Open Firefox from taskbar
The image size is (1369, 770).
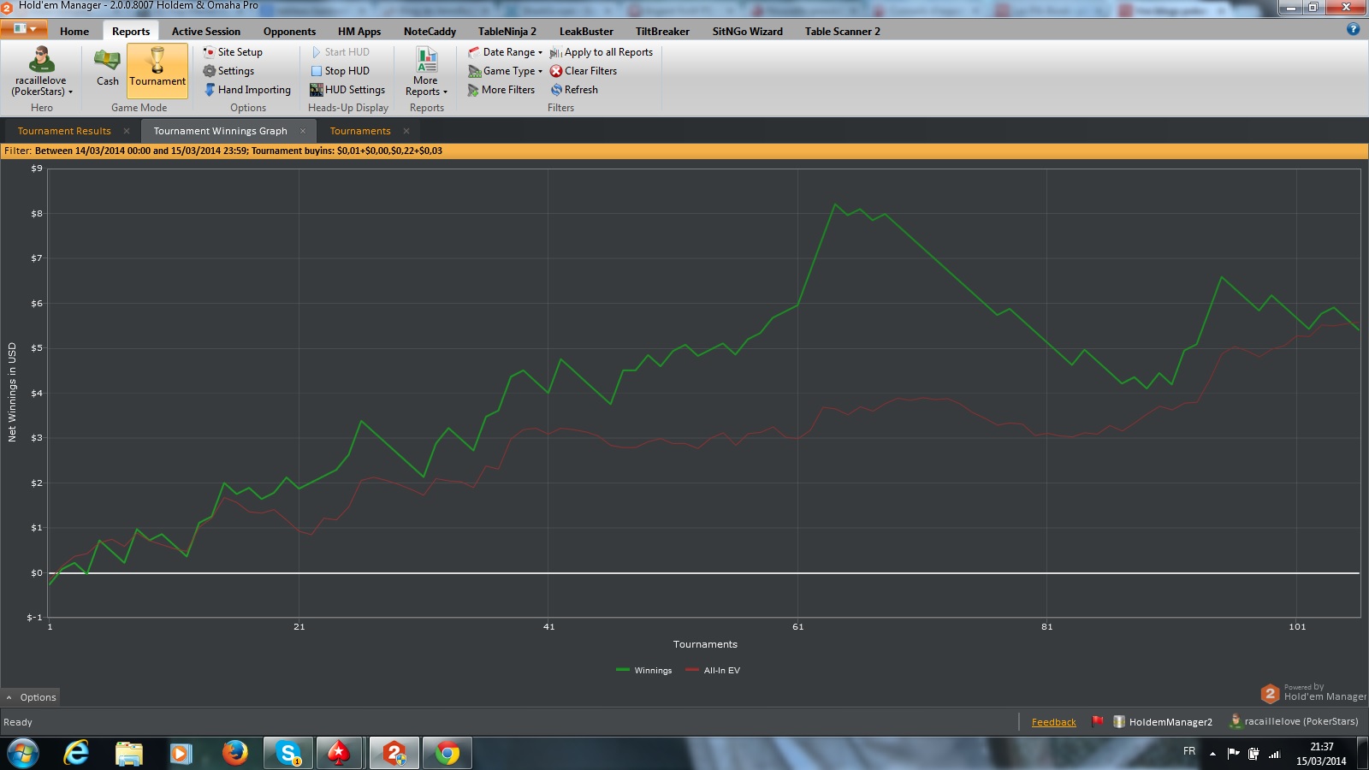click(x=234, y=754)
